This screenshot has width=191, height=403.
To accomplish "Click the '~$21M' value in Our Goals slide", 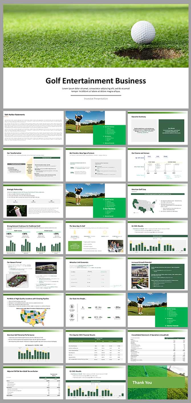I will pos(117,307).
